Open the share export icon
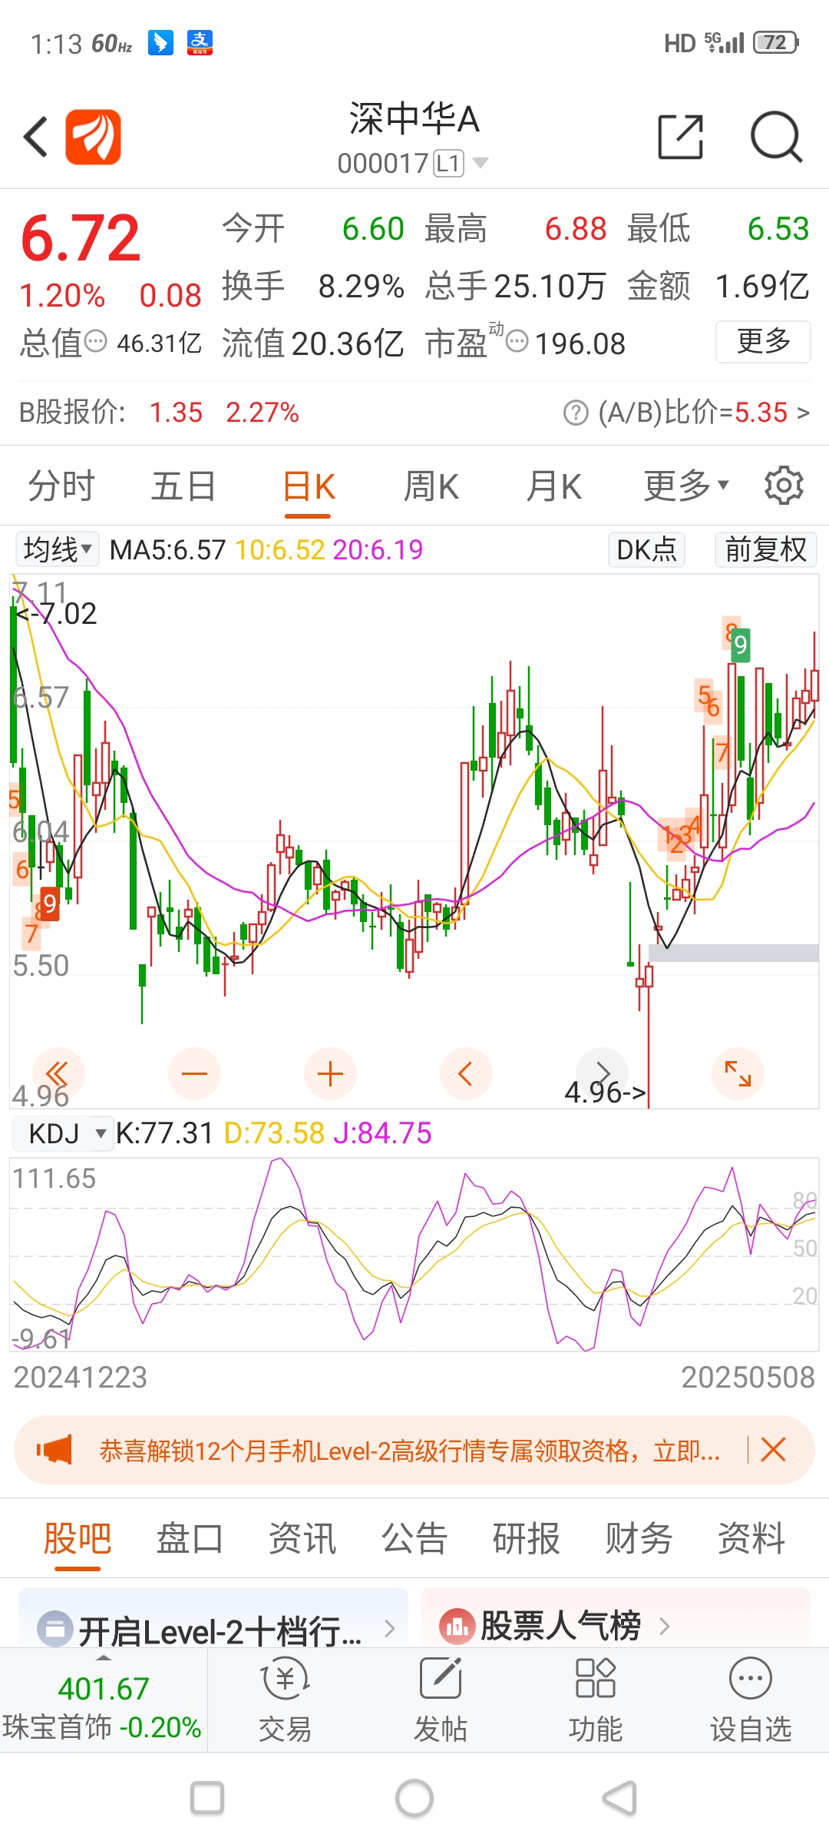829x1844 pixels. pyautogui.click(x=681, y=137)
